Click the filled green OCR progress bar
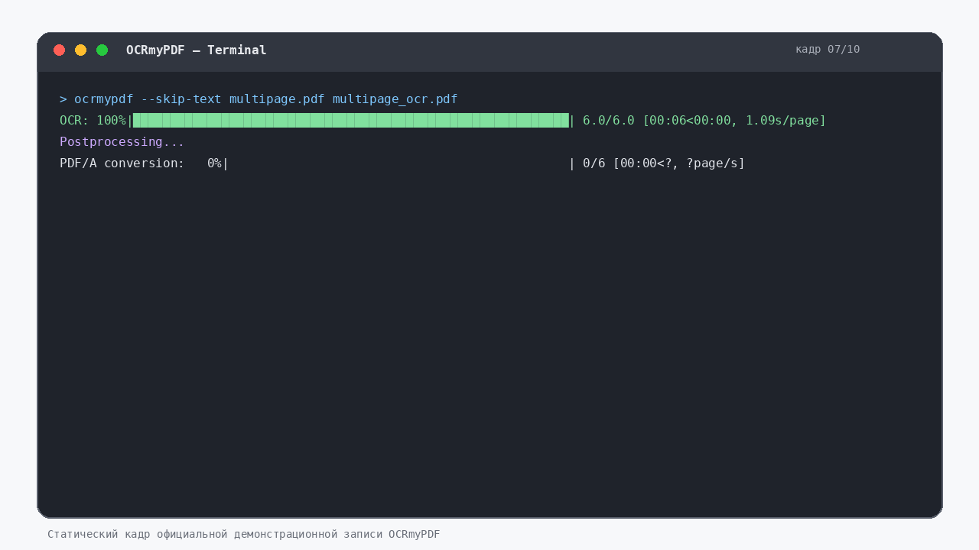 point(351,121)
